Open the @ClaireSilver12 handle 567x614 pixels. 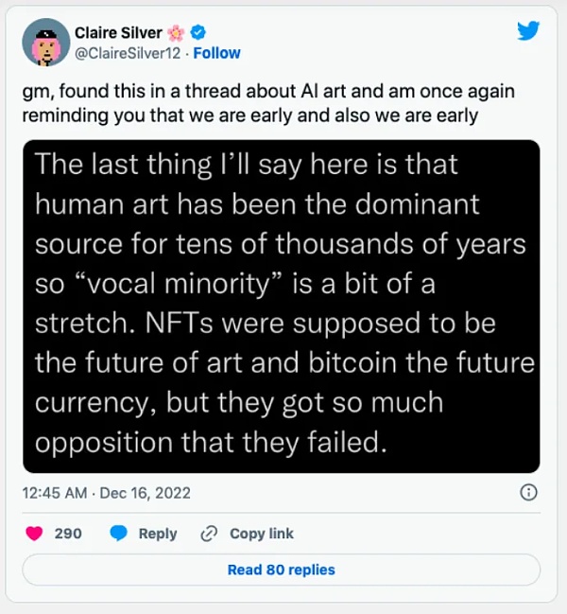(x=129, y=53)
